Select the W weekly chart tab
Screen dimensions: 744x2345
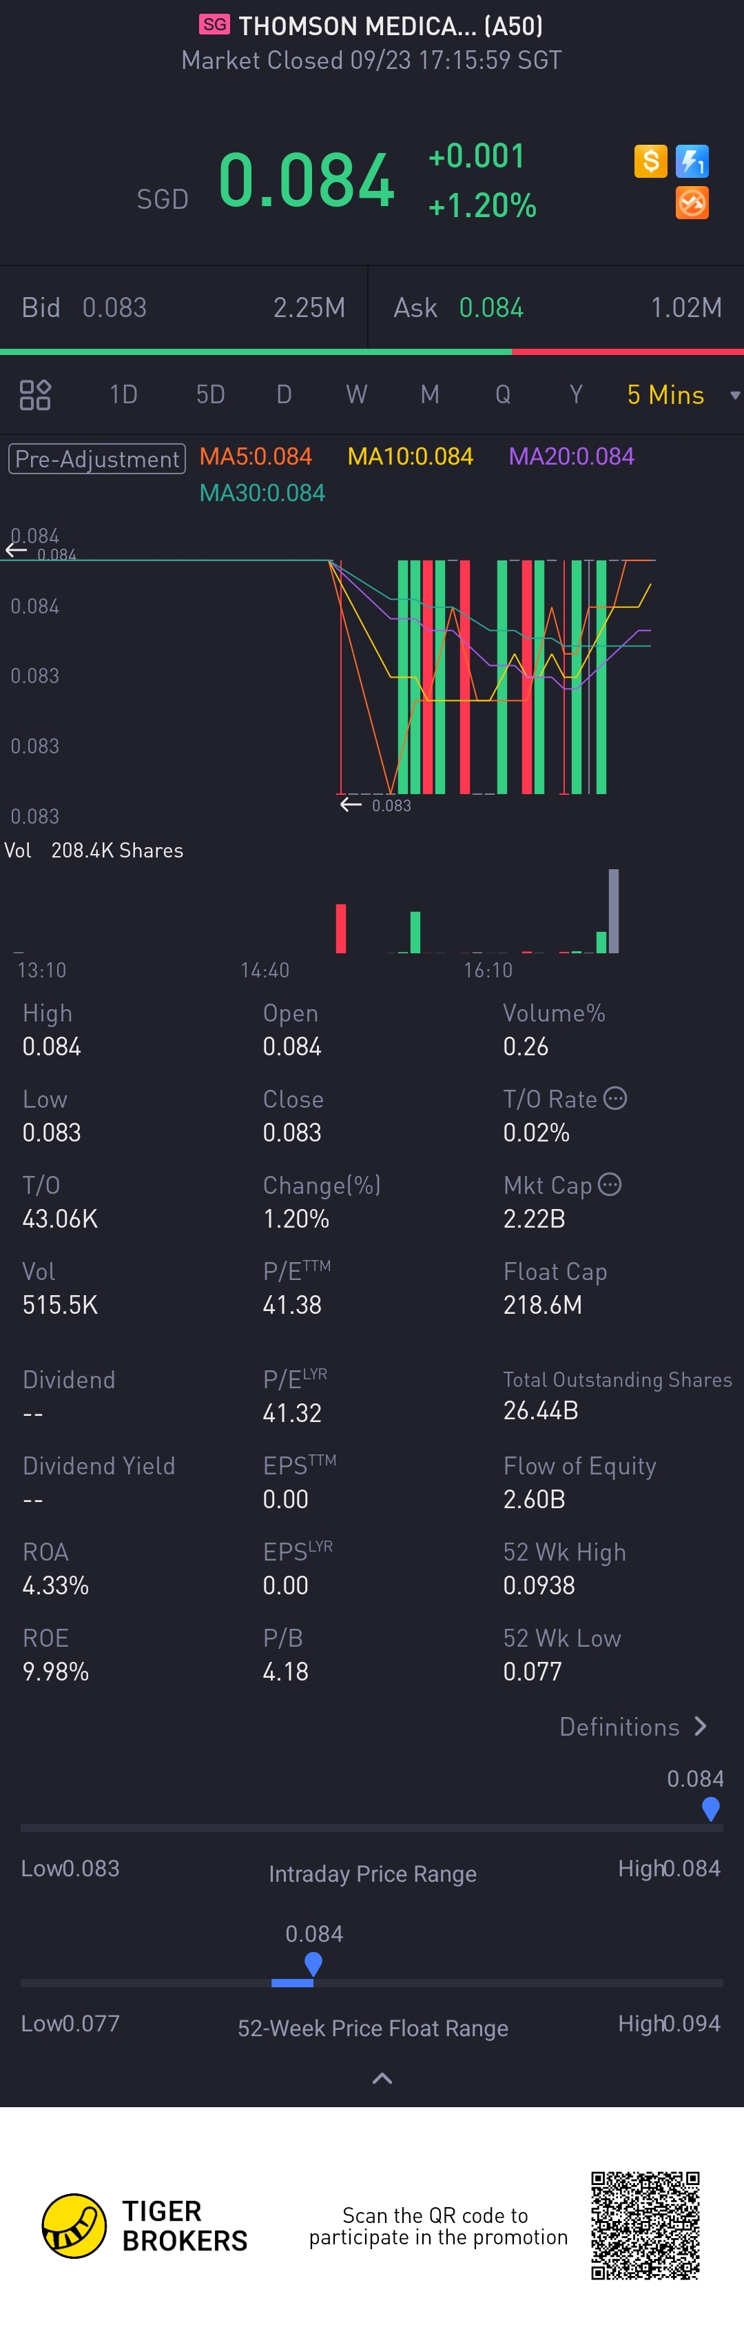357,394
